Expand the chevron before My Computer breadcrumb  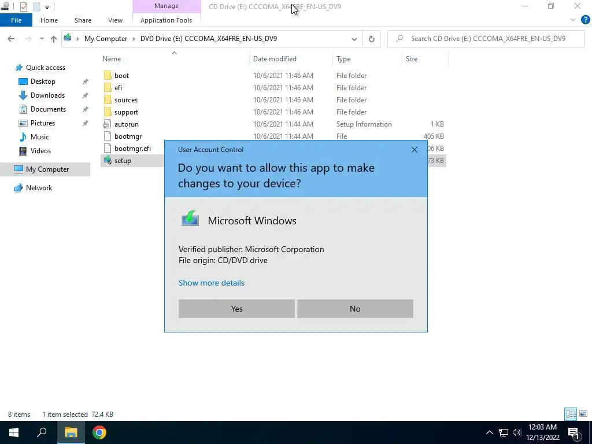coord(77,39)
